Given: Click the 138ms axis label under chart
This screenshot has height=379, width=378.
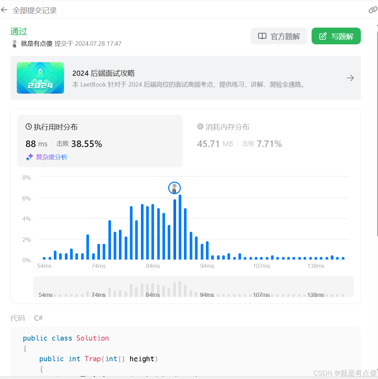Looking at the screenshot, I should coord(316,266).
